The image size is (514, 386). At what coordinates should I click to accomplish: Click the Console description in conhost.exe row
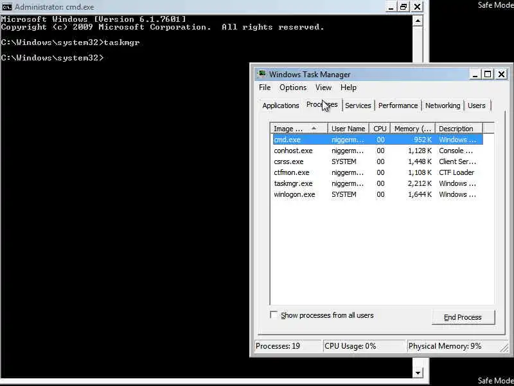[456, 151]
